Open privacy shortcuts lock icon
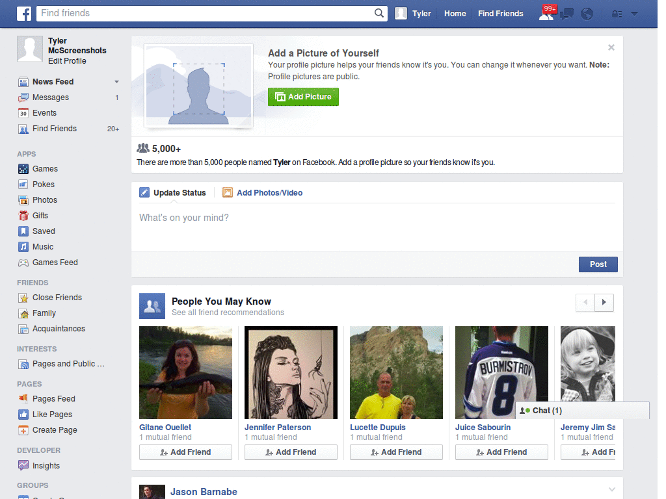Viewport: 666px width, 499px height. pos(617,14)
